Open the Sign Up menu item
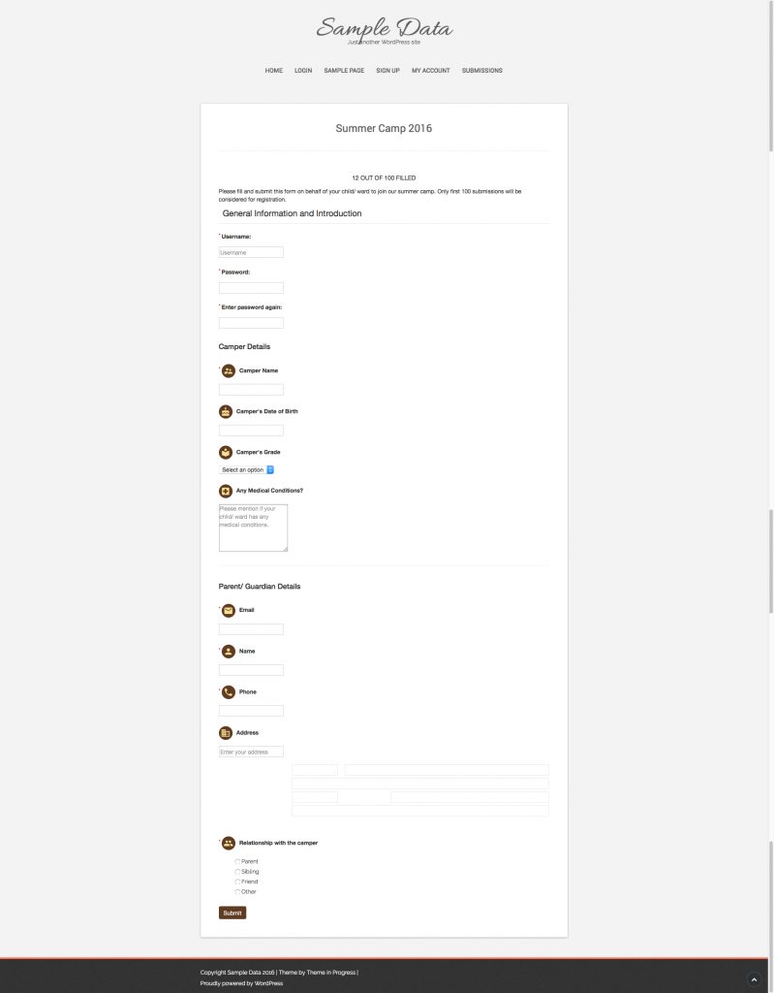774x993 pixels. pyautogui.click(x=387, y=70)
